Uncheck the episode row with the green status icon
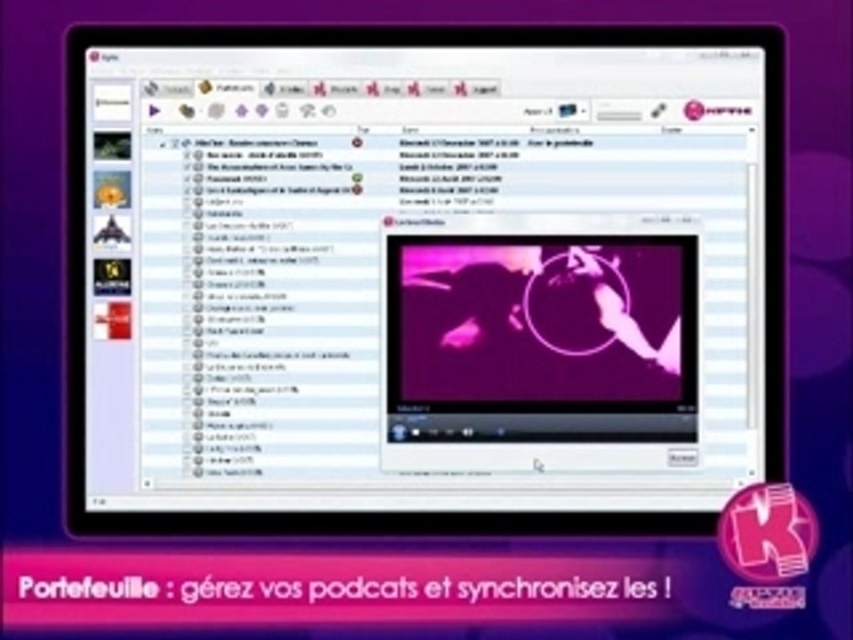This screenshot has width=853, height=640. pyautogui.click(x=187, y=179)
